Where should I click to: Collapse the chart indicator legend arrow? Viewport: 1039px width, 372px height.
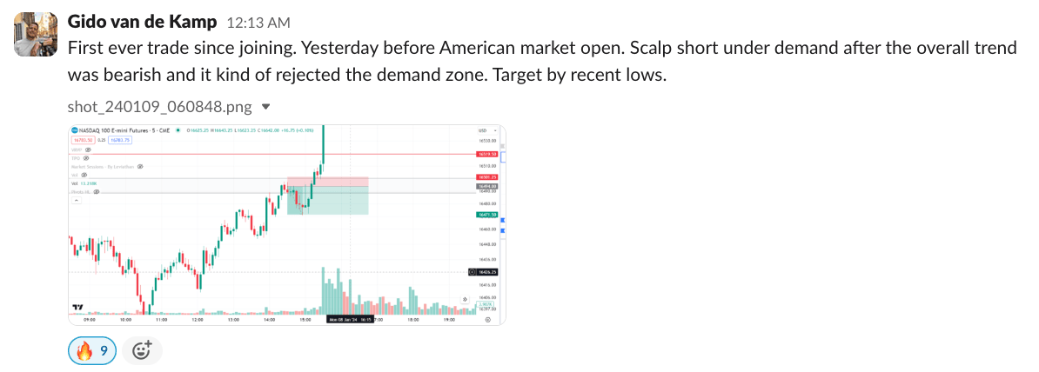coord(77,200)
